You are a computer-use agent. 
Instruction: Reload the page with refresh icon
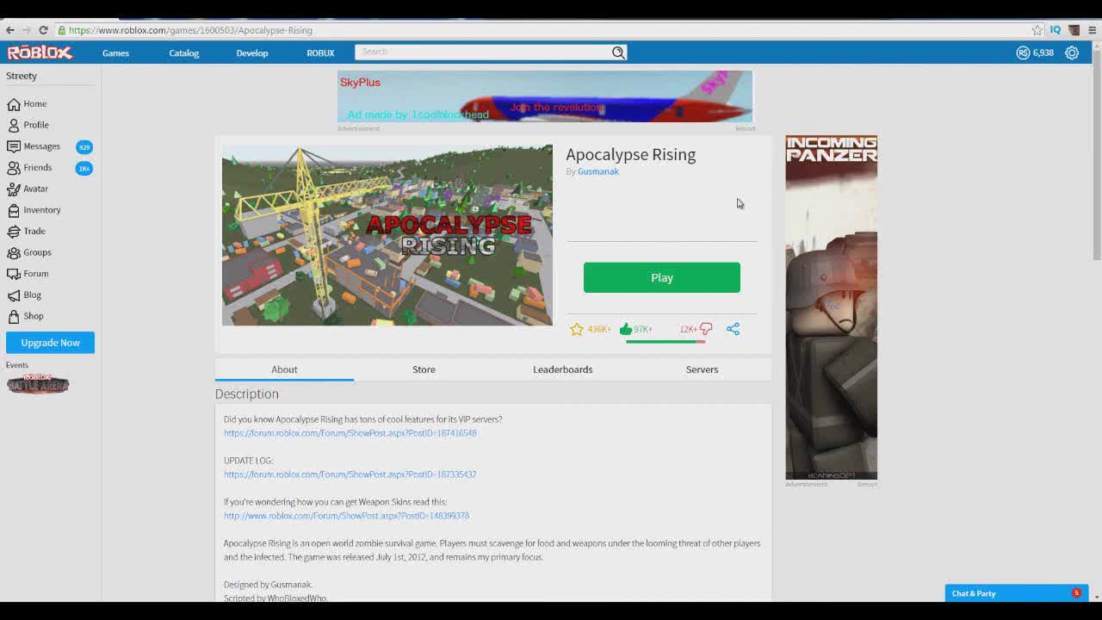(43, 30)
